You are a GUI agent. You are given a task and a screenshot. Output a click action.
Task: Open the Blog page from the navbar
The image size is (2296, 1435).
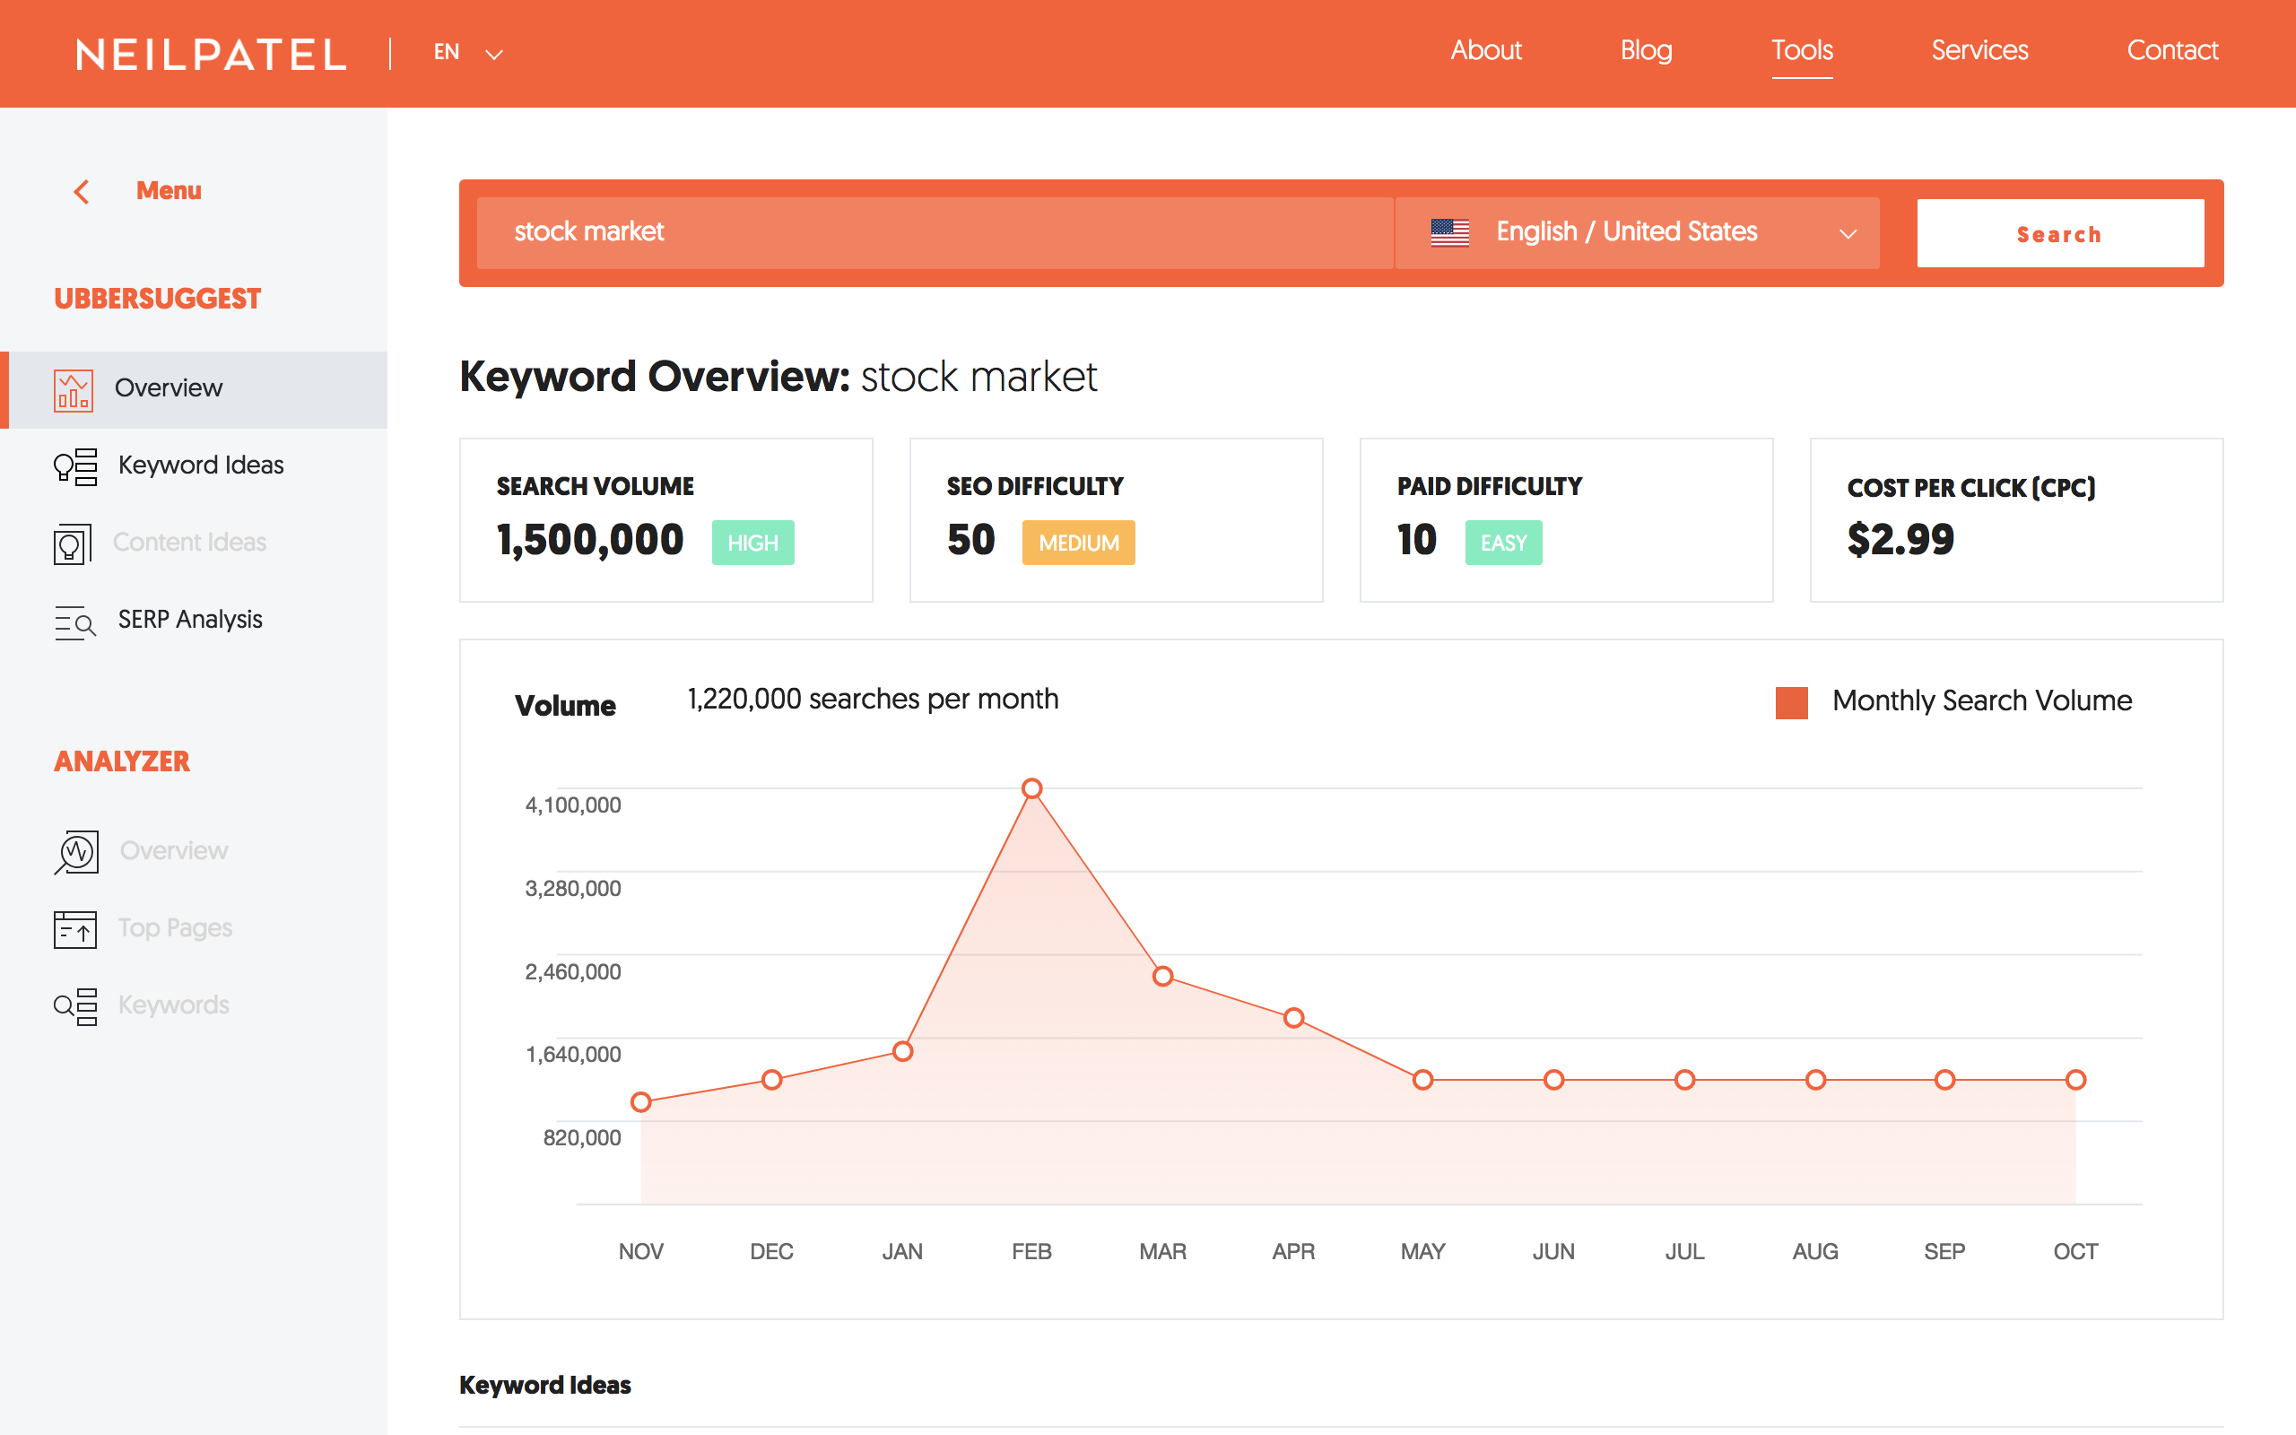(x=1646, y=50)
